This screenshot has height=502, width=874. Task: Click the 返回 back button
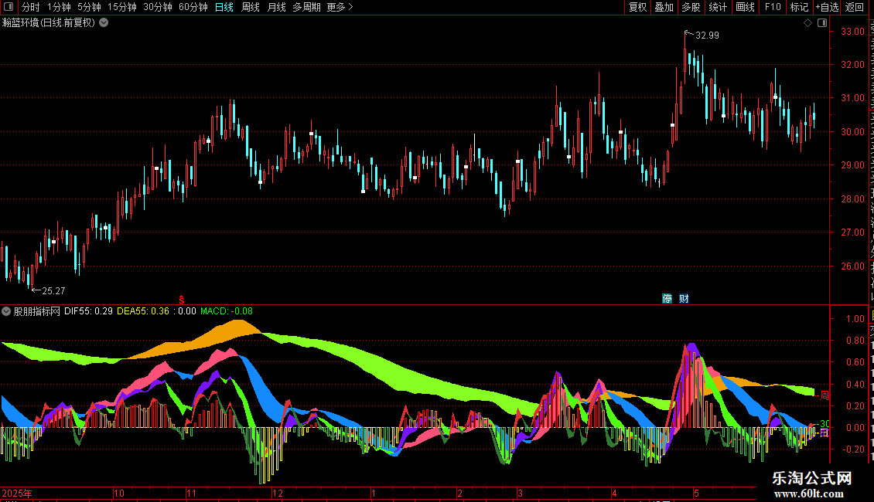pyautogui.click(x=854, y=7)
